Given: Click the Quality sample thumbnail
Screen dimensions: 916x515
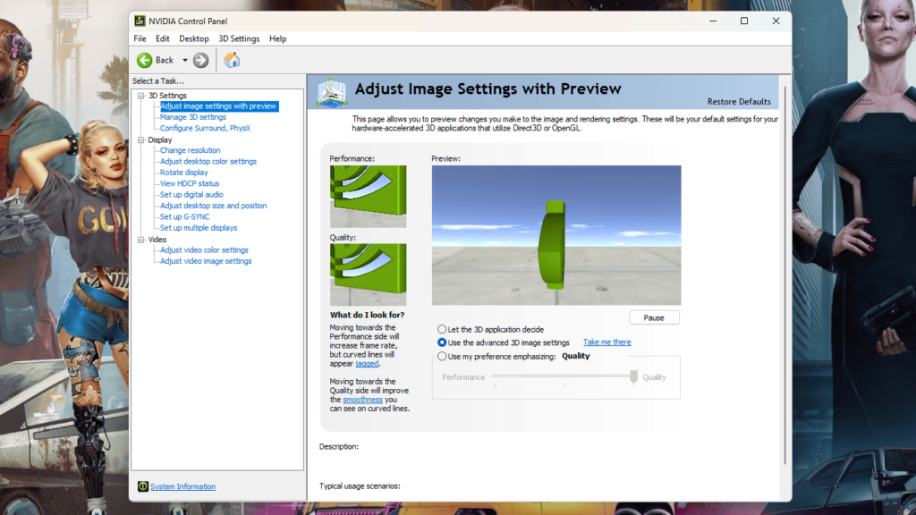Looking at the screenshot, I should [x=368, y=274].
